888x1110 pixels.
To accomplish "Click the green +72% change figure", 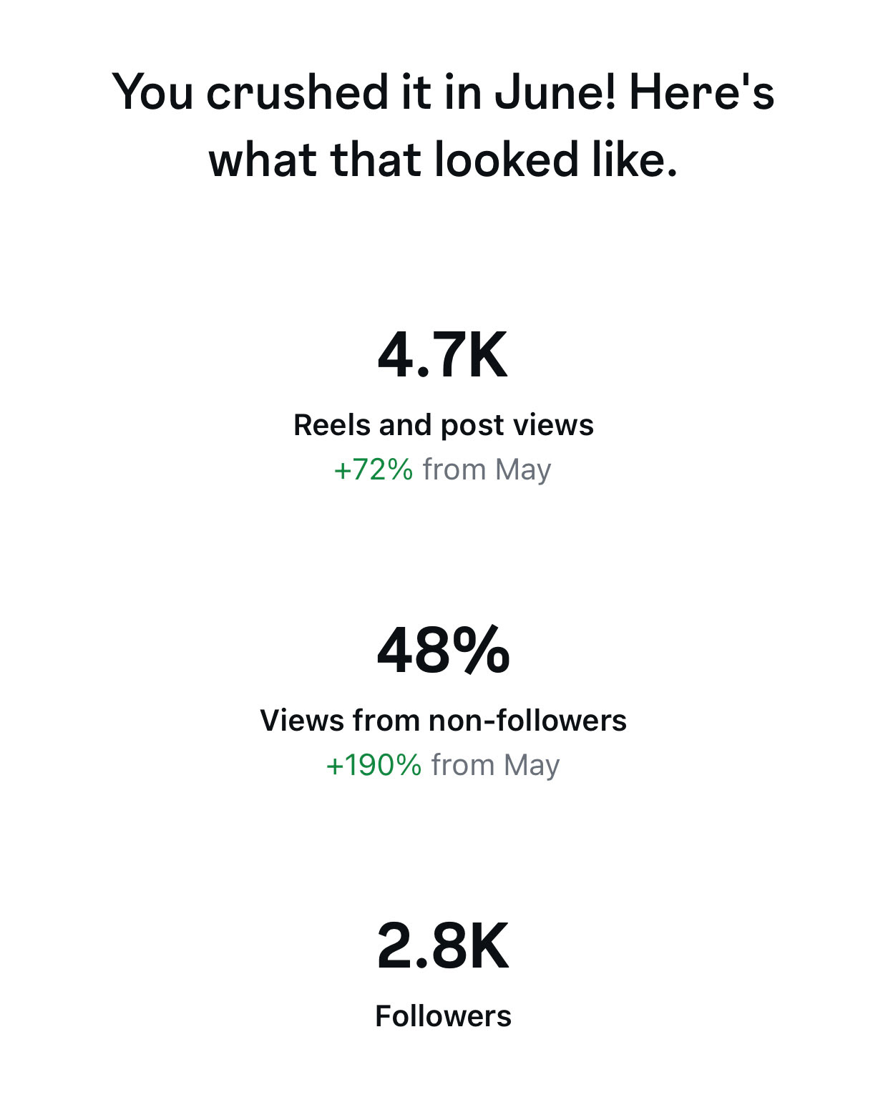I will pyautogui.click(x=374, y=470).
